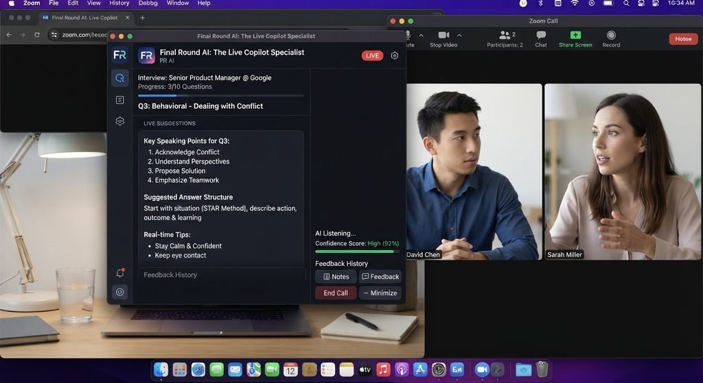
Task: Start recording with Record in Zoom Call
Action: coord(611,39)
